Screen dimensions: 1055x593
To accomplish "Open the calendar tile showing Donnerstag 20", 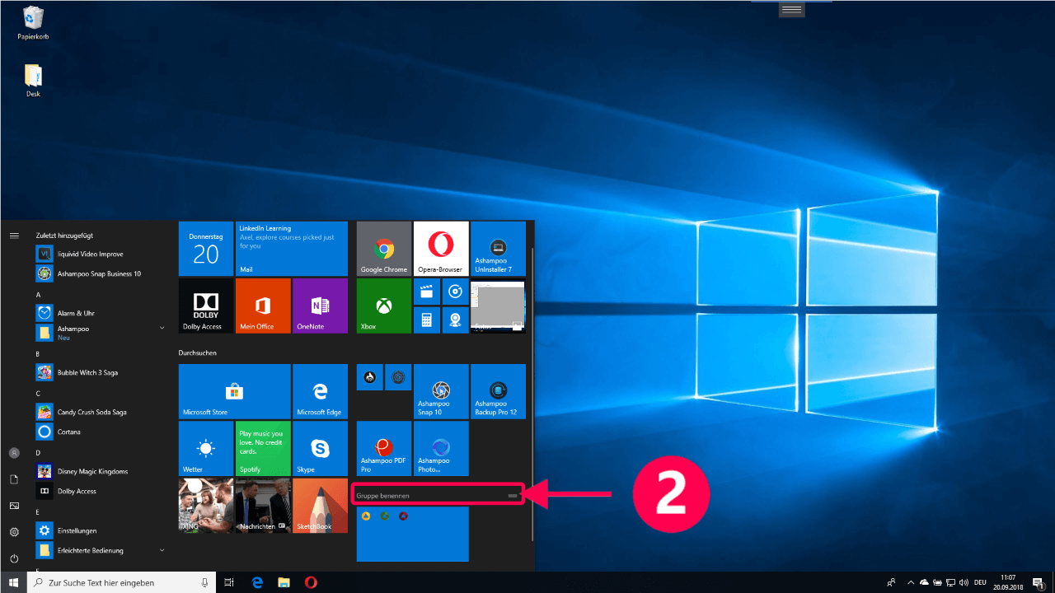I will coord(206,248).
